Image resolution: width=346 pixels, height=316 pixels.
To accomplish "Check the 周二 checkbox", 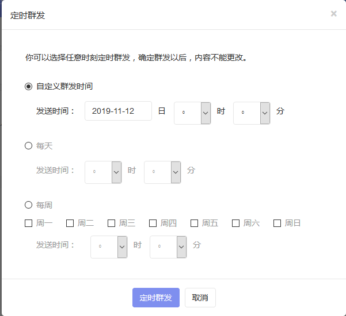I will coord(70,223).
